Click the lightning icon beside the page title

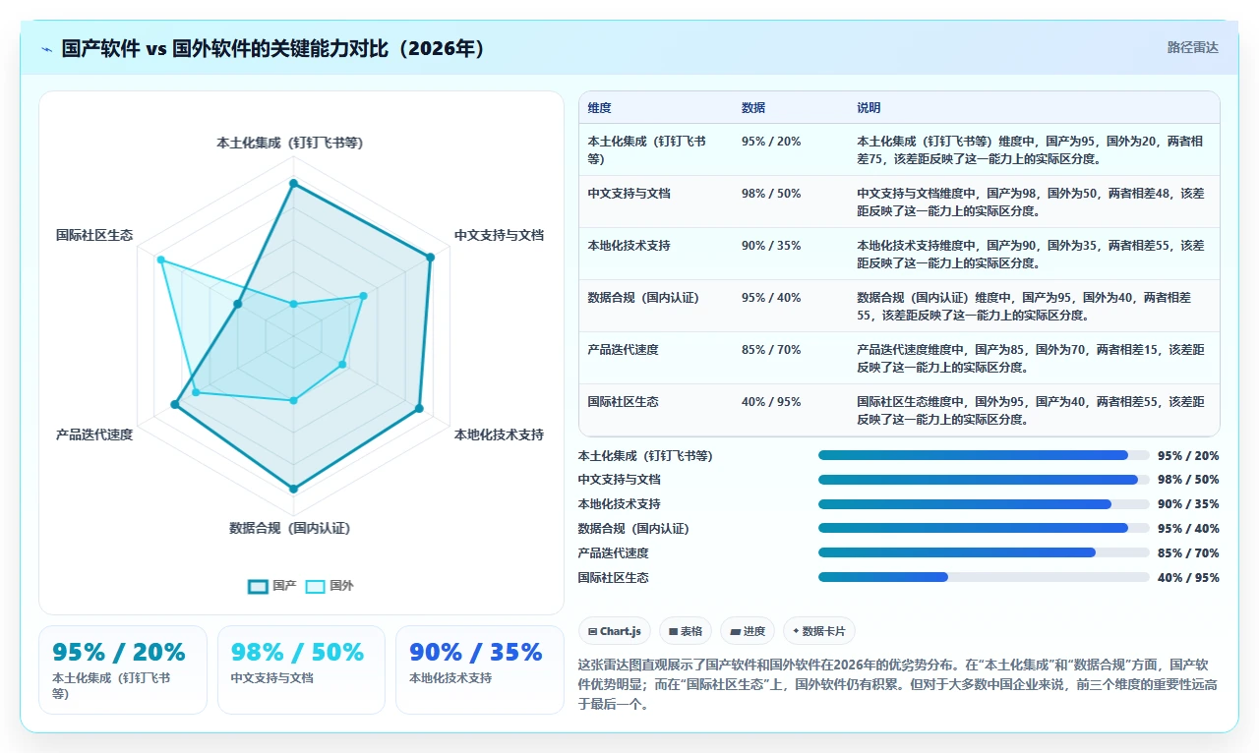pyautogui.click(x=46, y=49)
